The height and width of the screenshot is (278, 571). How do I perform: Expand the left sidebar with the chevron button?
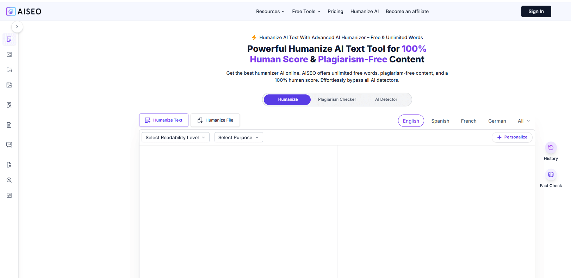point(17,27)
